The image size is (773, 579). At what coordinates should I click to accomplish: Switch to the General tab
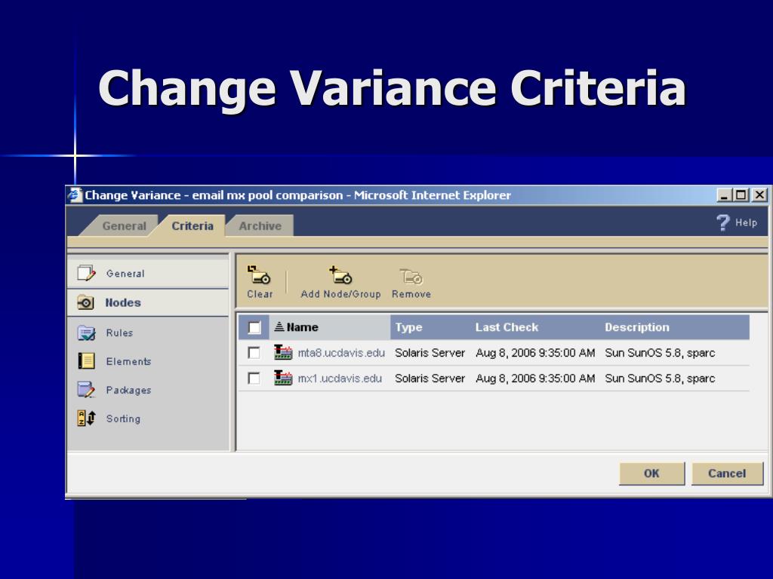coord(125,226)
